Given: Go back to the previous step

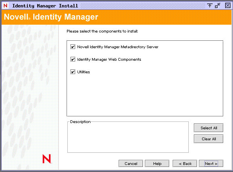Looking at the screenshot, I should pyautogui.click(x=185, y=163).
